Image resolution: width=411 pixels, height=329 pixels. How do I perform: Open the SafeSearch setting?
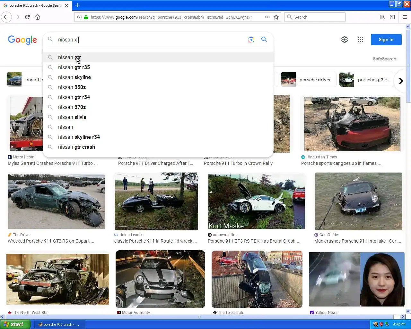pyautogui.click(x=384, y=59)
